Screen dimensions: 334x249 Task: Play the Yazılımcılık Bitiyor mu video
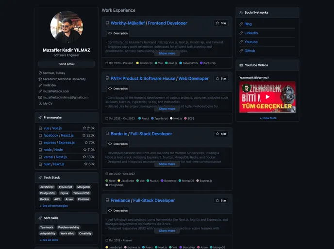267,97
